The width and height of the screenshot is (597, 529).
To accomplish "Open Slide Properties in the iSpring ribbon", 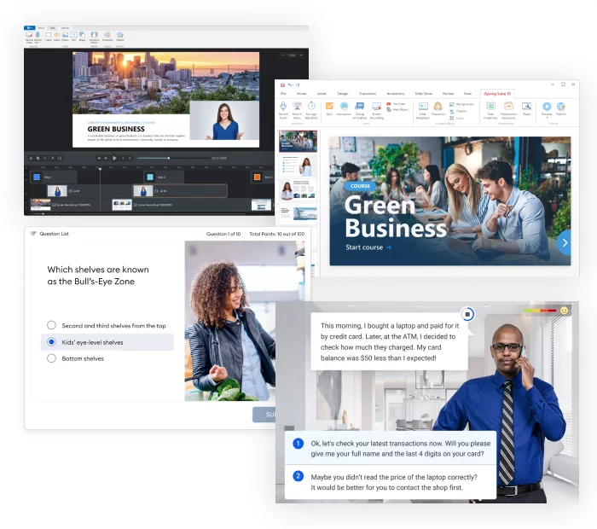I will click(x=490, y=110).
